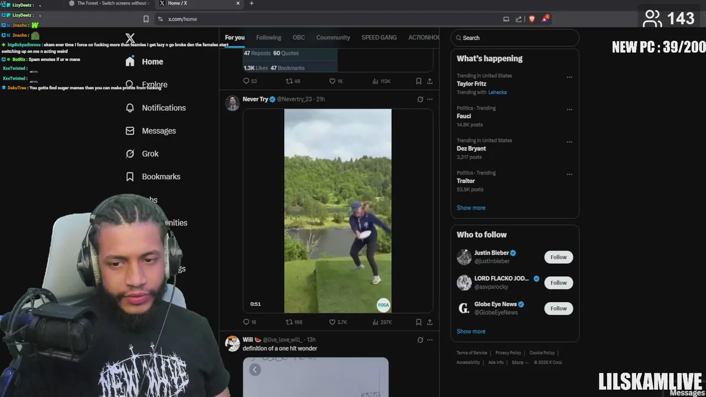The image size is (706, 397).
Task: Open Accessibility footer link
Action: tap(468, 362)
